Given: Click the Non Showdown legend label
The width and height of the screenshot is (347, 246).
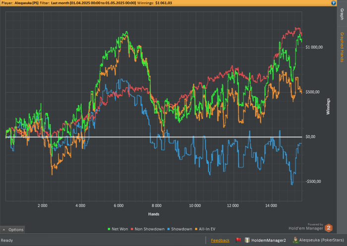Looking at the screenshot, I should click(150, 229).
